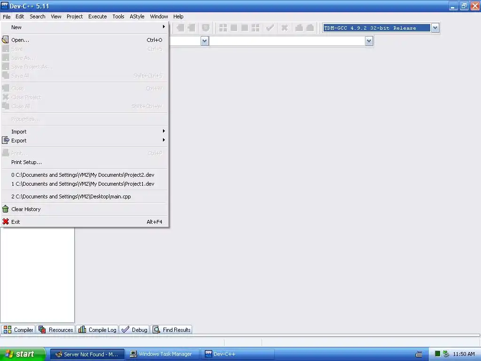Switch to the Resources tab
Viewport: 481px width, 361px height.
[x=55, y=330]
